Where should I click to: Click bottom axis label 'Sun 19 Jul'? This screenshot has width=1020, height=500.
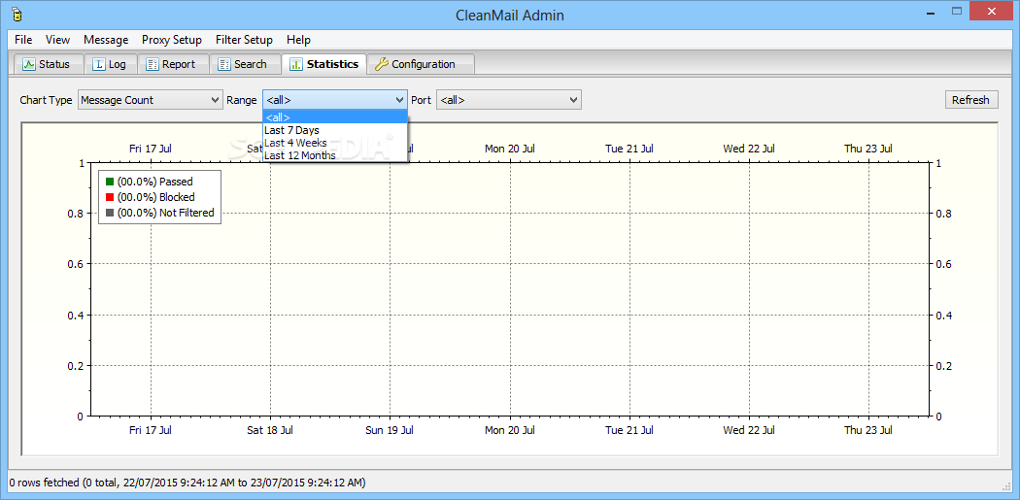pyautogui.click(x=390, y=430)
